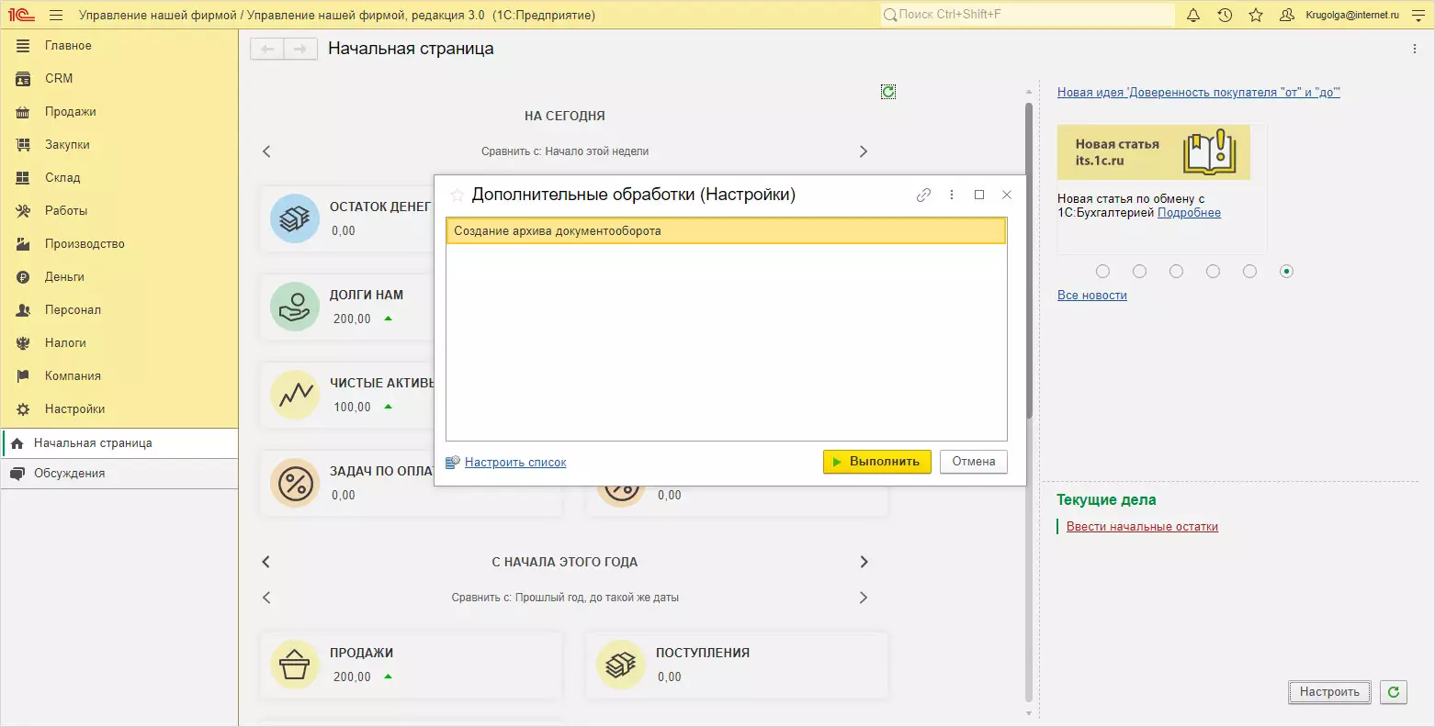Go forward with the right navigation arrow
Image resolution: width=1435 pixels, height=727 pixels.
point(300,50)
